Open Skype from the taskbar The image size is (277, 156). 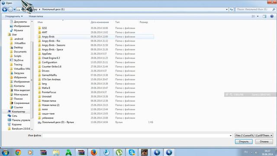[132, 152]
